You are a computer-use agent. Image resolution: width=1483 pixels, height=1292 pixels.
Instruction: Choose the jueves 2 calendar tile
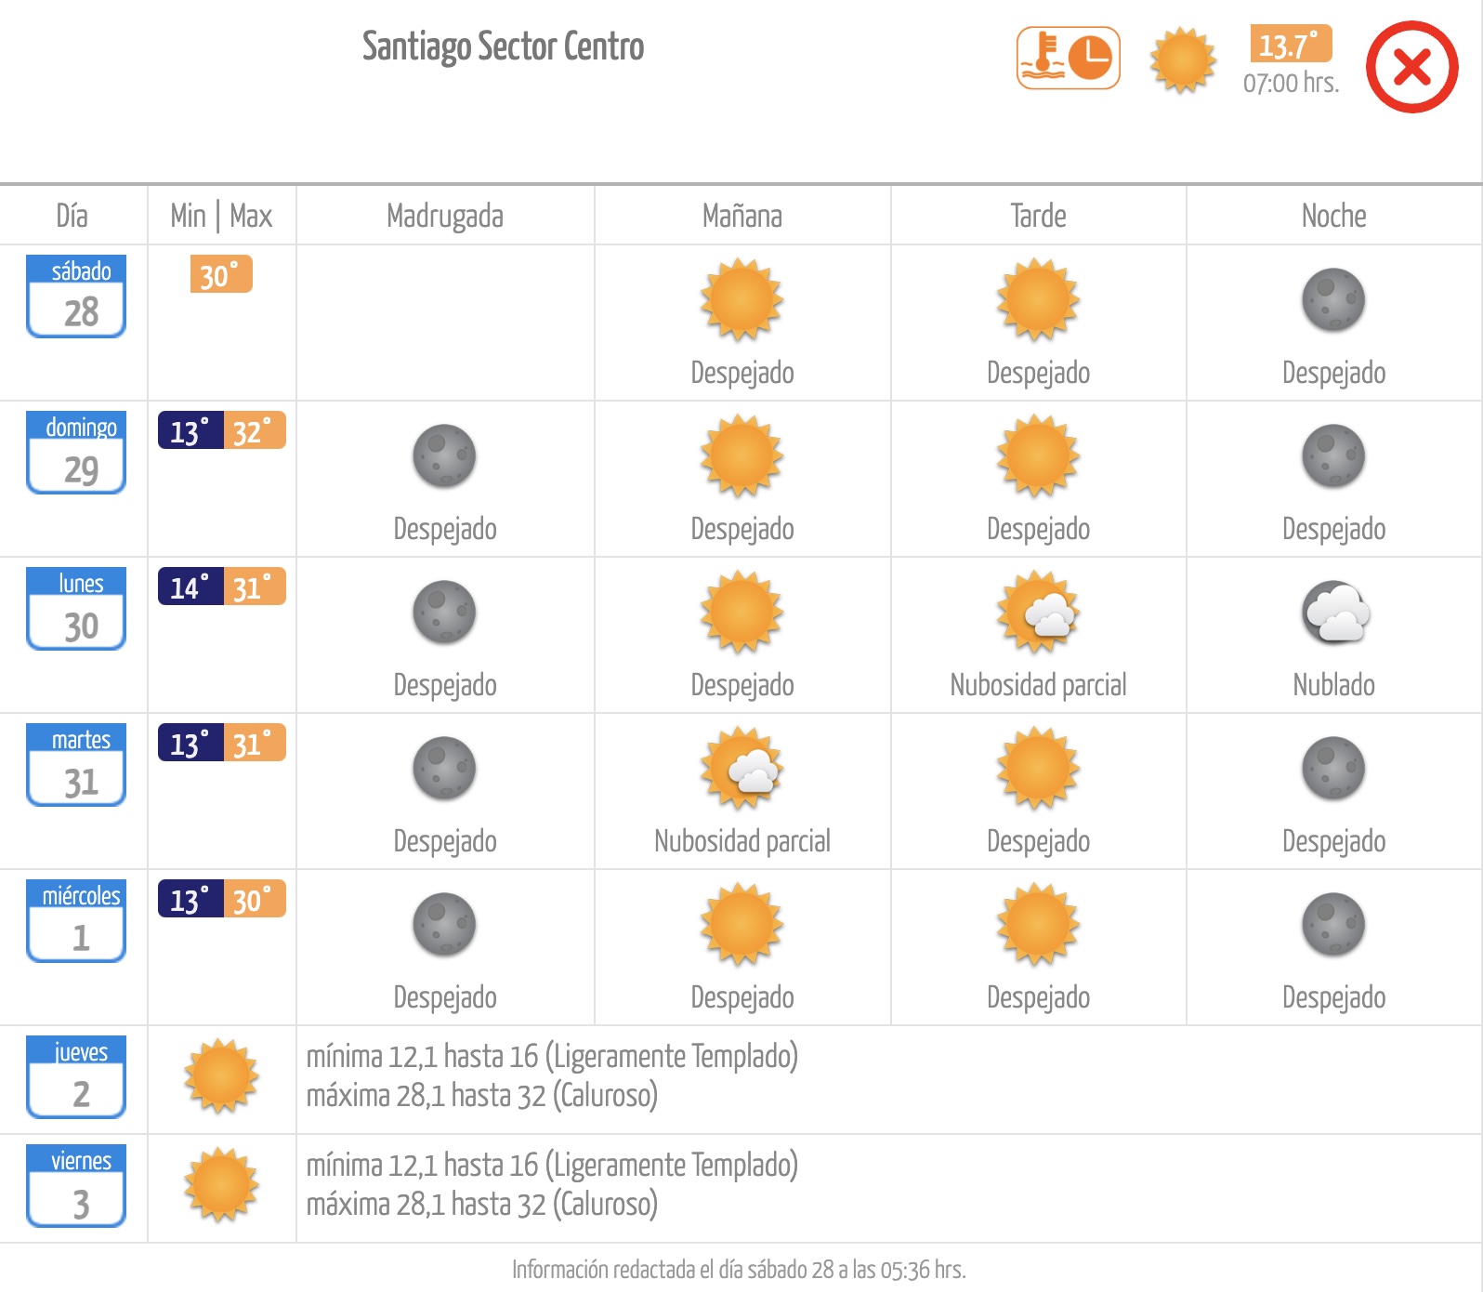tap(76, 1077)
